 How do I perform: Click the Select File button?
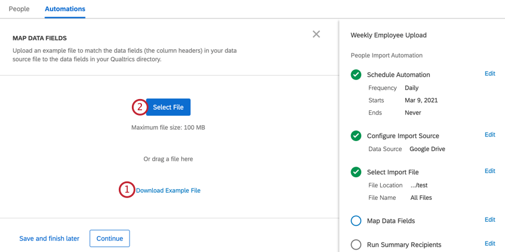point(168,107)
